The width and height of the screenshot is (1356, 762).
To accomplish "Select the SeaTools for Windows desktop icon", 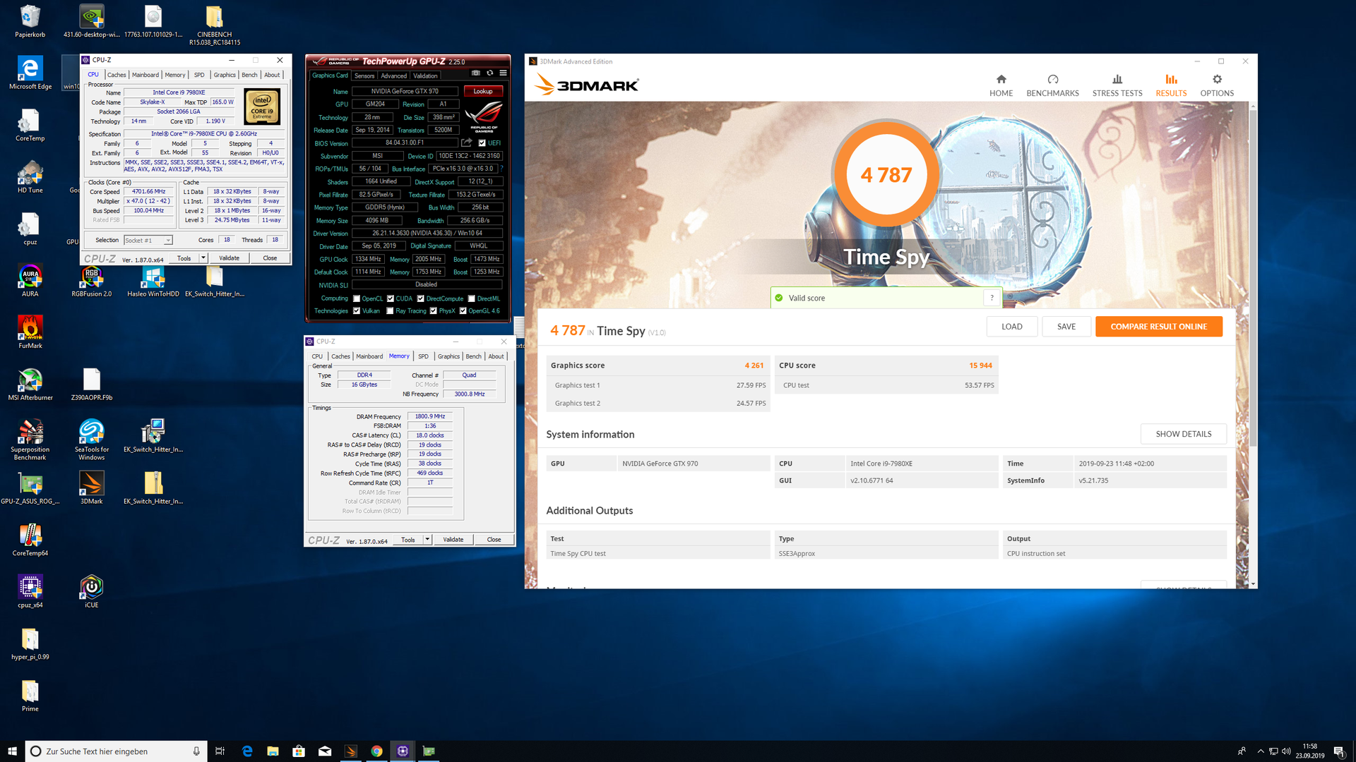I will click(x=92, y=440).
